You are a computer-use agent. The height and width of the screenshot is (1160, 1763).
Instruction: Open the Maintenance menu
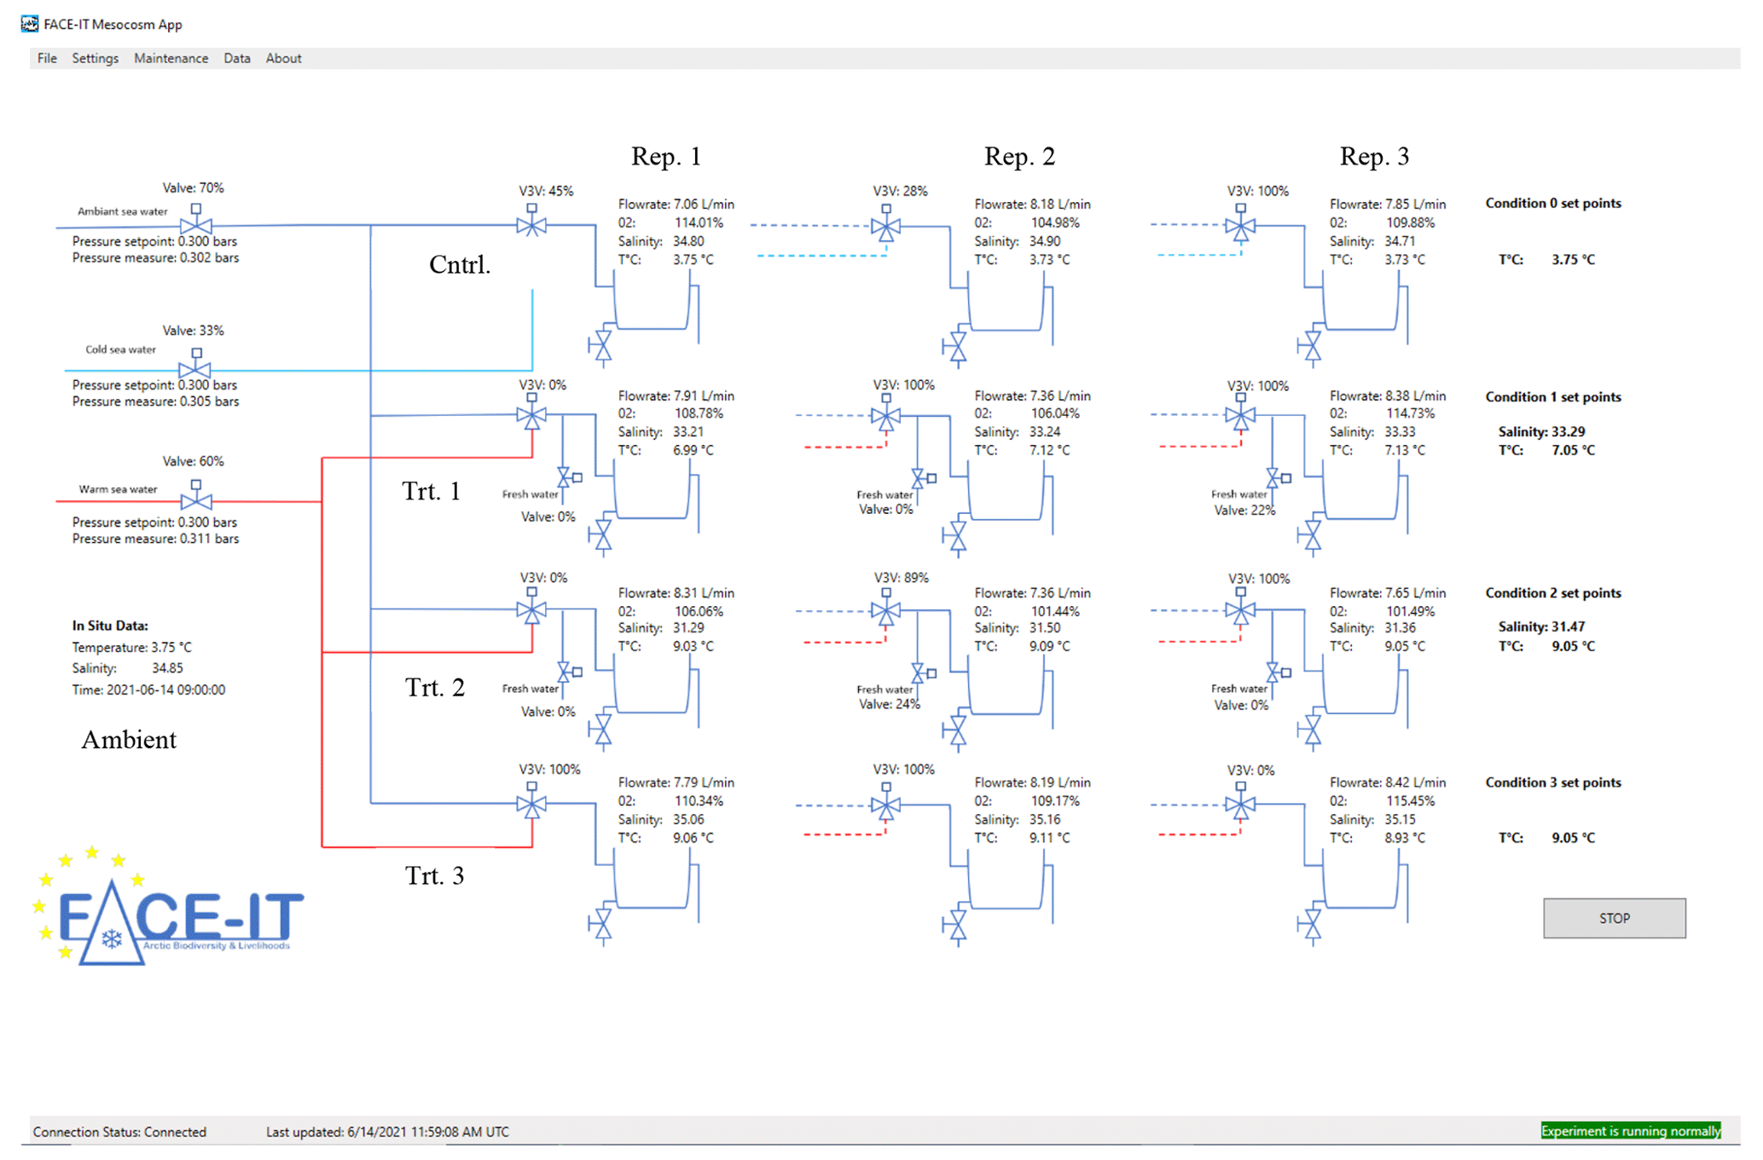click(171, 58)
